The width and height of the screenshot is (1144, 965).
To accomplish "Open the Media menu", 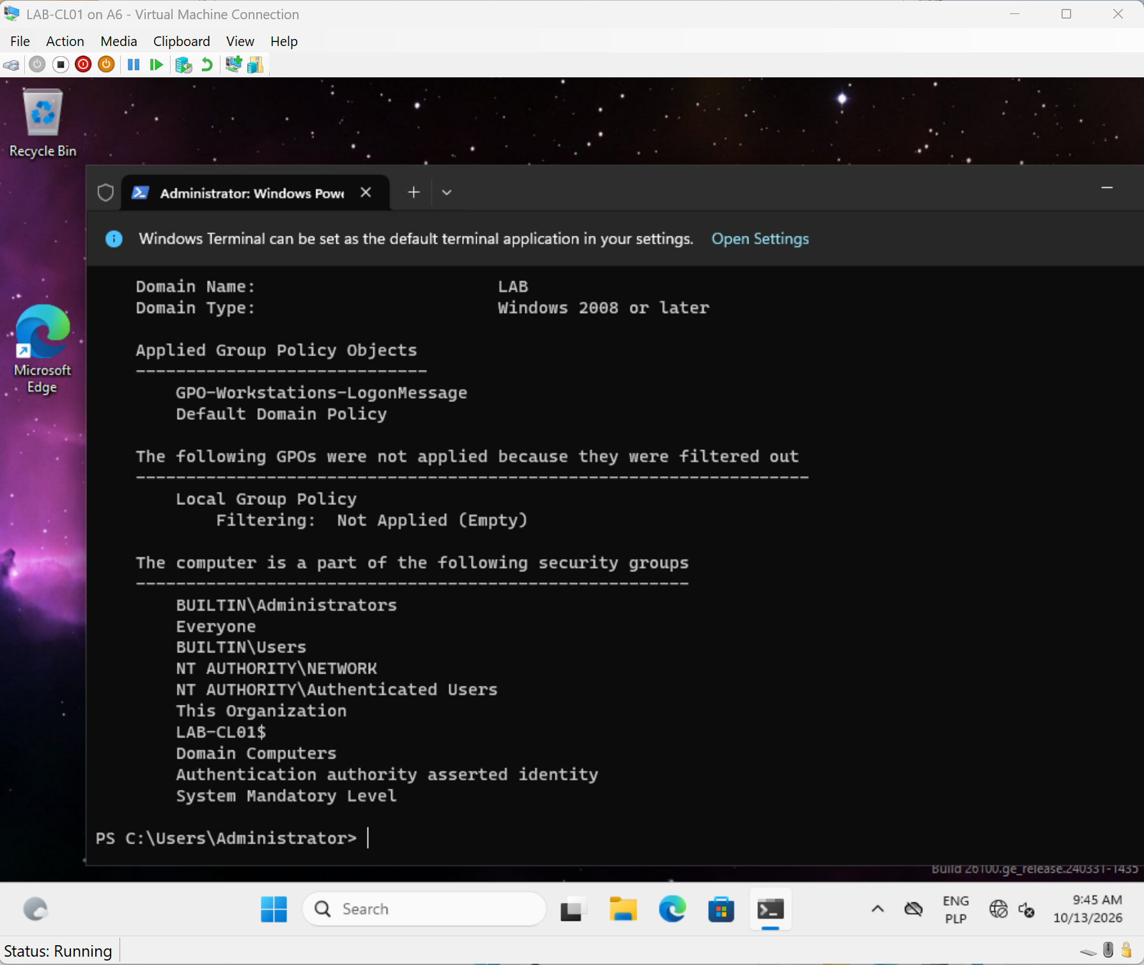I will pos(118,41).
